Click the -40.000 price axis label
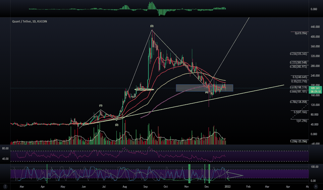323x190 pixels. pos(315,144)
